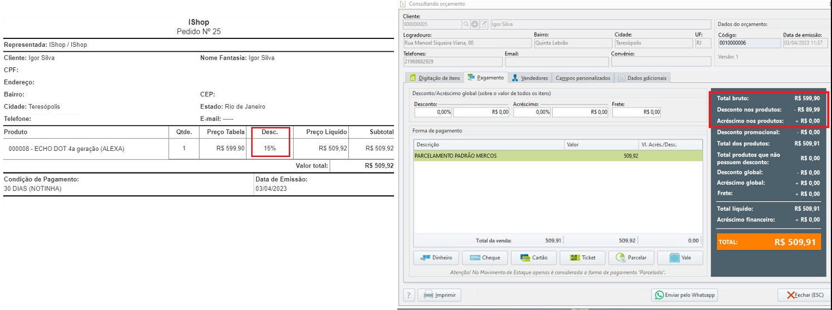Click the Código field in Dados do orçamento

coord(748,42)
